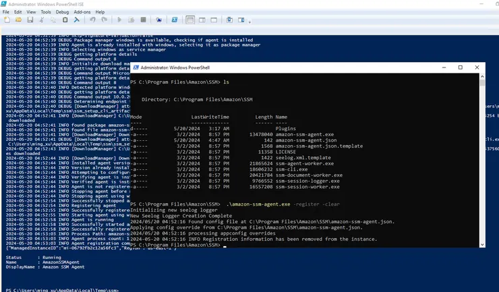Click the Redo arrow icon
The width and height of the screenshot is (499, 292).
[x=104, y=20]
